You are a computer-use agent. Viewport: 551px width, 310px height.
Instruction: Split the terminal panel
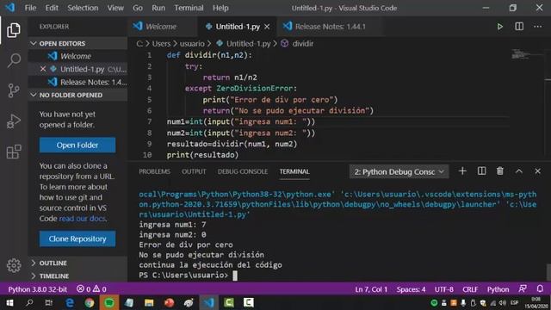[481, 171]
